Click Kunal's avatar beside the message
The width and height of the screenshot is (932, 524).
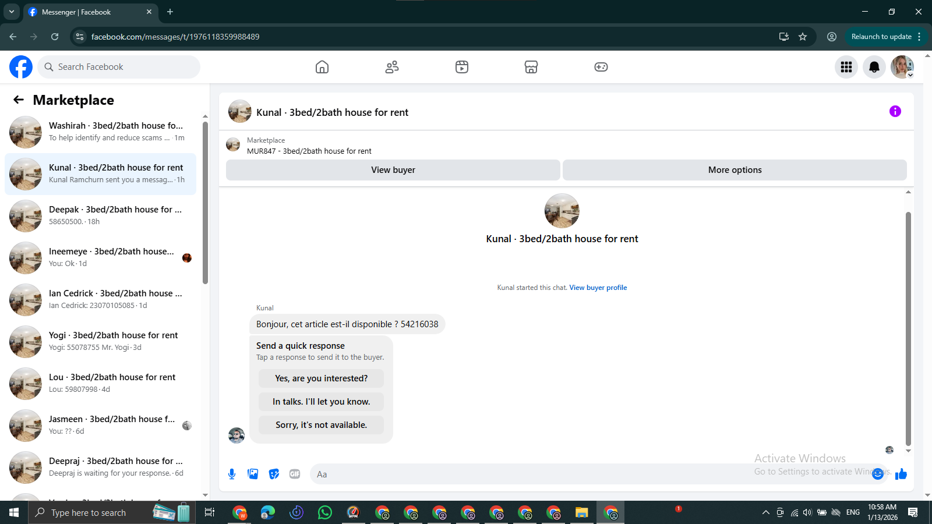236,435
